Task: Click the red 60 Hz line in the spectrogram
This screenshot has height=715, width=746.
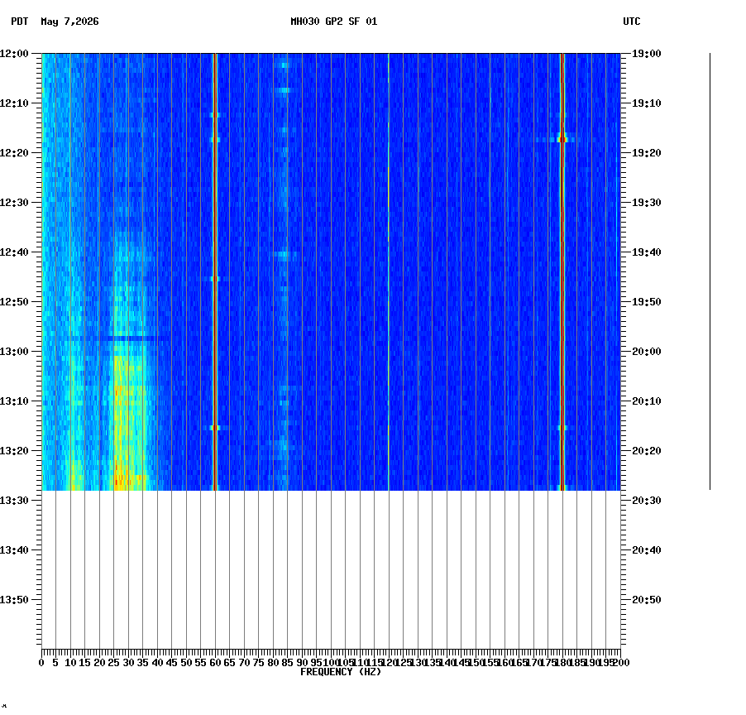Action: 215,271
